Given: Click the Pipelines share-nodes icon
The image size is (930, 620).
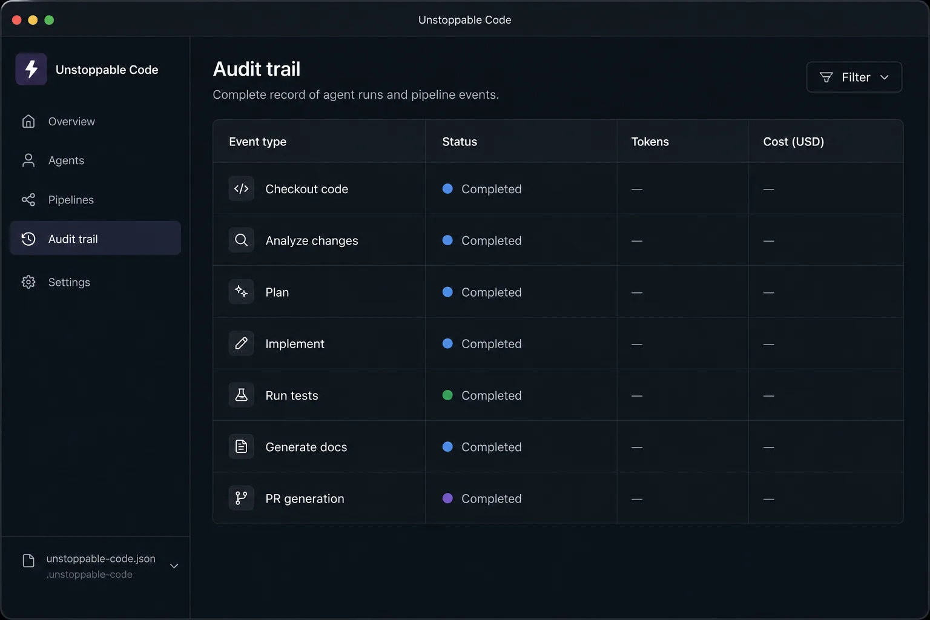Looking at the screenshot, I should [28, 200].
